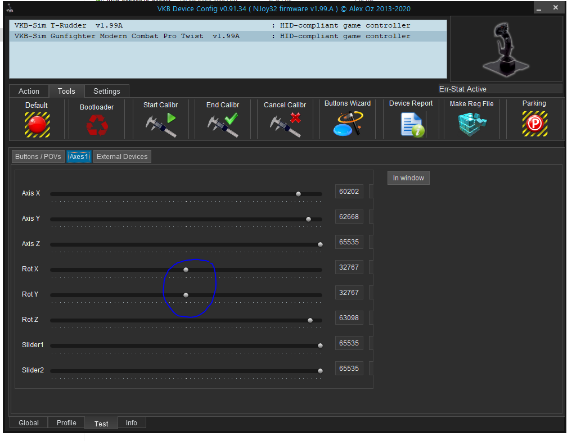The height and width of the screenshot is (441, 572).
Task: Click Axis Z value 65535
Action: click(x=349, y=242)
